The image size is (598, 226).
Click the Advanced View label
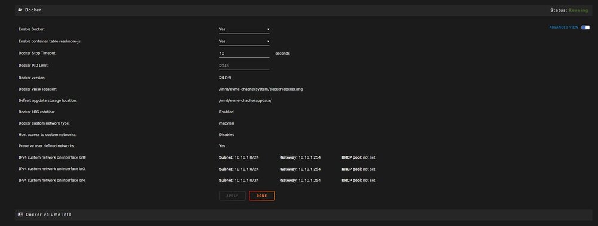pos(564,27)
